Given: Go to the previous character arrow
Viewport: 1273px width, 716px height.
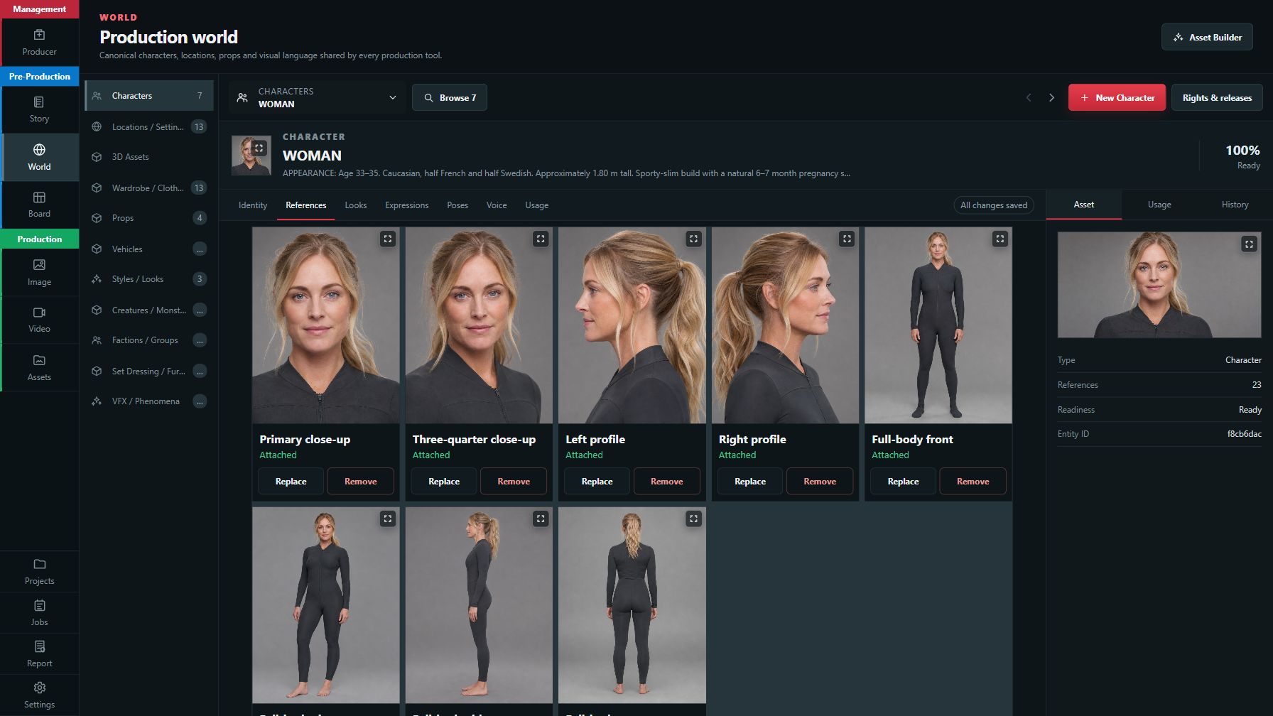Looking at the screenshot, I should 1029,98.
